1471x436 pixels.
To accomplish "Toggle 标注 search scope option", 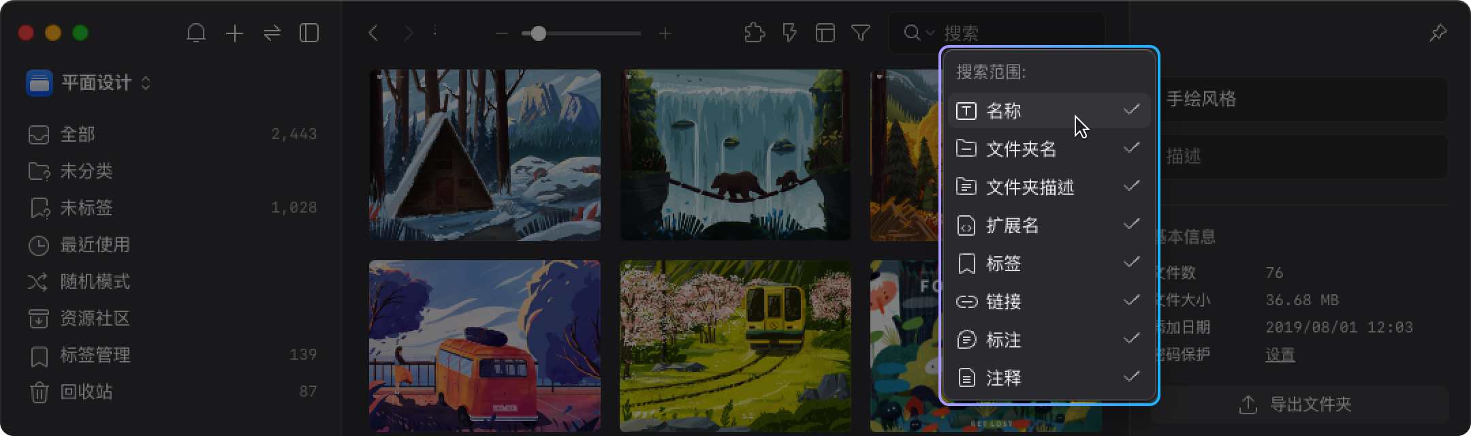I will coord(1049,339).
